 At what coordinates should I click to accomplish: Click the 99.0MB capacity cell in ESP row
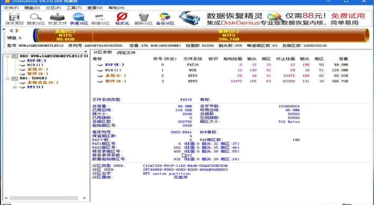coord(341,65)
